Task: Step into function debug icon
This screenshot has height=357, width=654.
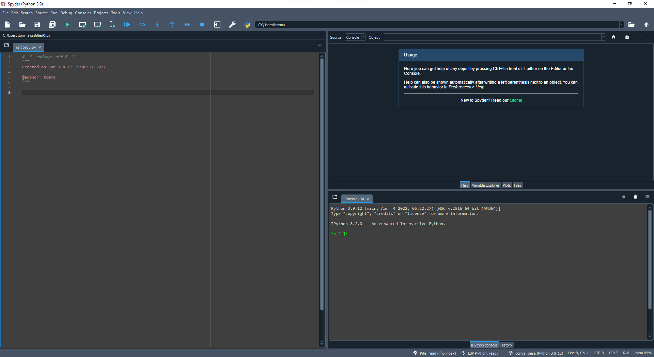Action: tap(157, 24)
